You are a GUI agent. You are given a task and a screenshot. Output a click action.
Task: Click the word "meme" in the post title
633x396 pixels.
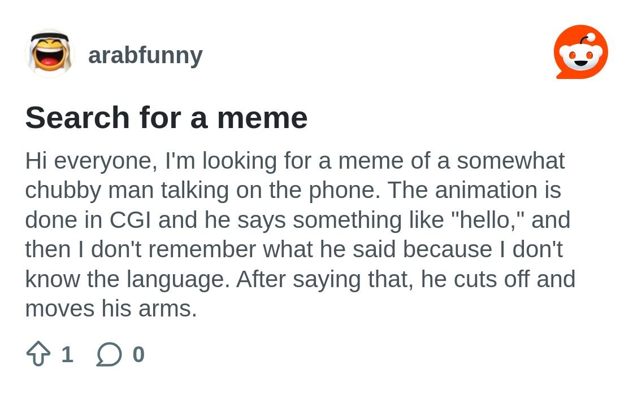click(x=262, y=118)
